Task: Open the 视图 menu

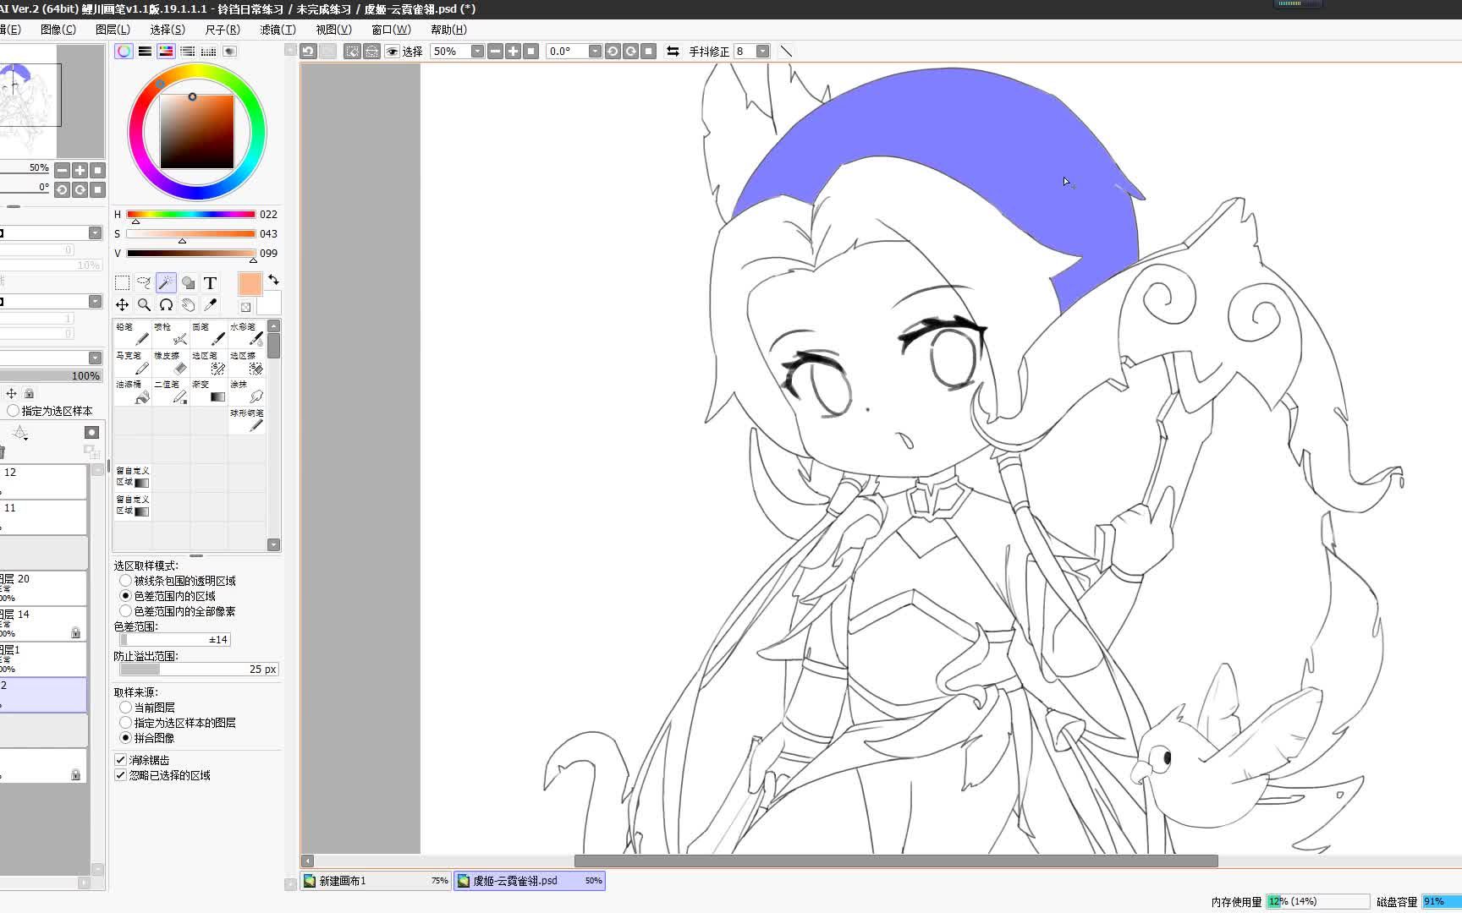Action: coord(333,30)
